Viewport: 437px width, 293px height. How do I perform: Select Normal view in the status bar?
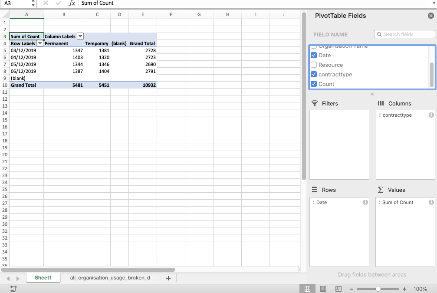pyautogui.click(x=309, y=289)
